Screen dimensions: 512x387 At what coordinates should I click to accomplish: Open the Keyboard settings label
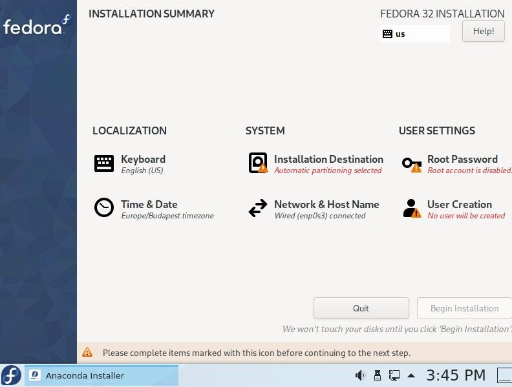click(x=143, y=159)
